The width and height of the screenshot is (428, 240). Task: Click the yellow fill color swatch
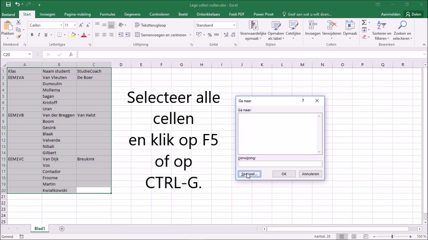click(x=73, y=35)
